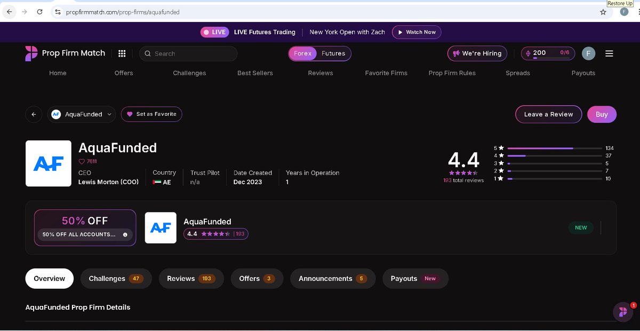Bookmark this page with the star icon

click(603, 12)
